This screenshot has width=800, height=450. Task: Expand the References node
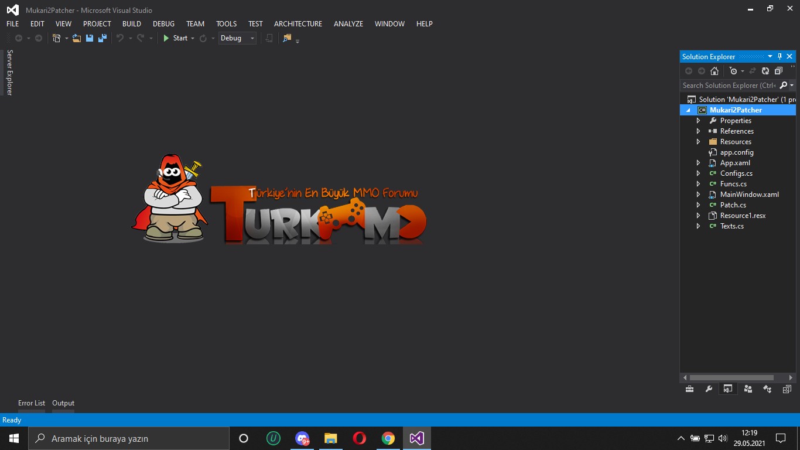click(x=698, y=131)
